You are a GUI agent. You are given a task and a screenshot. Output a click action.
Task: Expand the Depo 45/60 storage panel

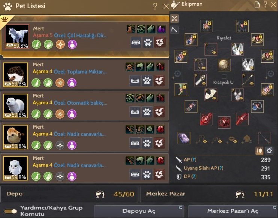coord(69,194)
